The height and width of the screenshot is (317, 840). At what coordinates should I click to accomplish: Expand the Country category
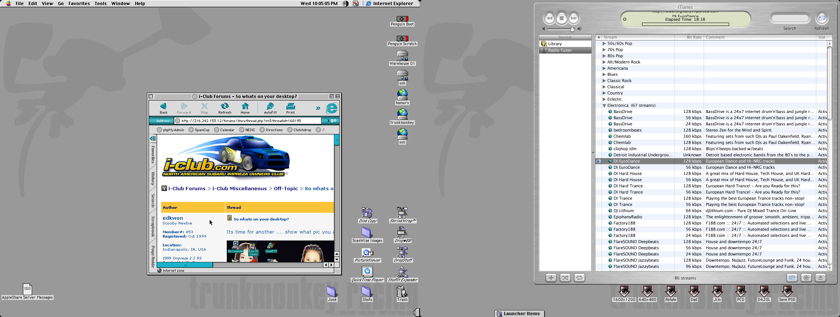click(x=604, y=93)
